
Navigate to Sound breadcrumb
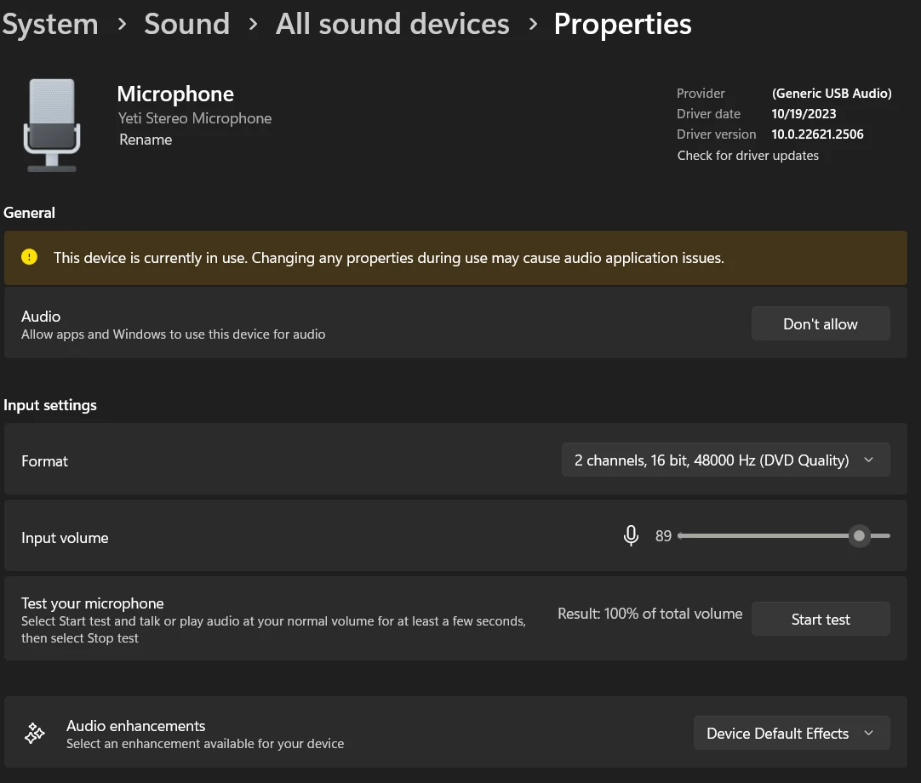pyautogui.click(x=186, y=24)
